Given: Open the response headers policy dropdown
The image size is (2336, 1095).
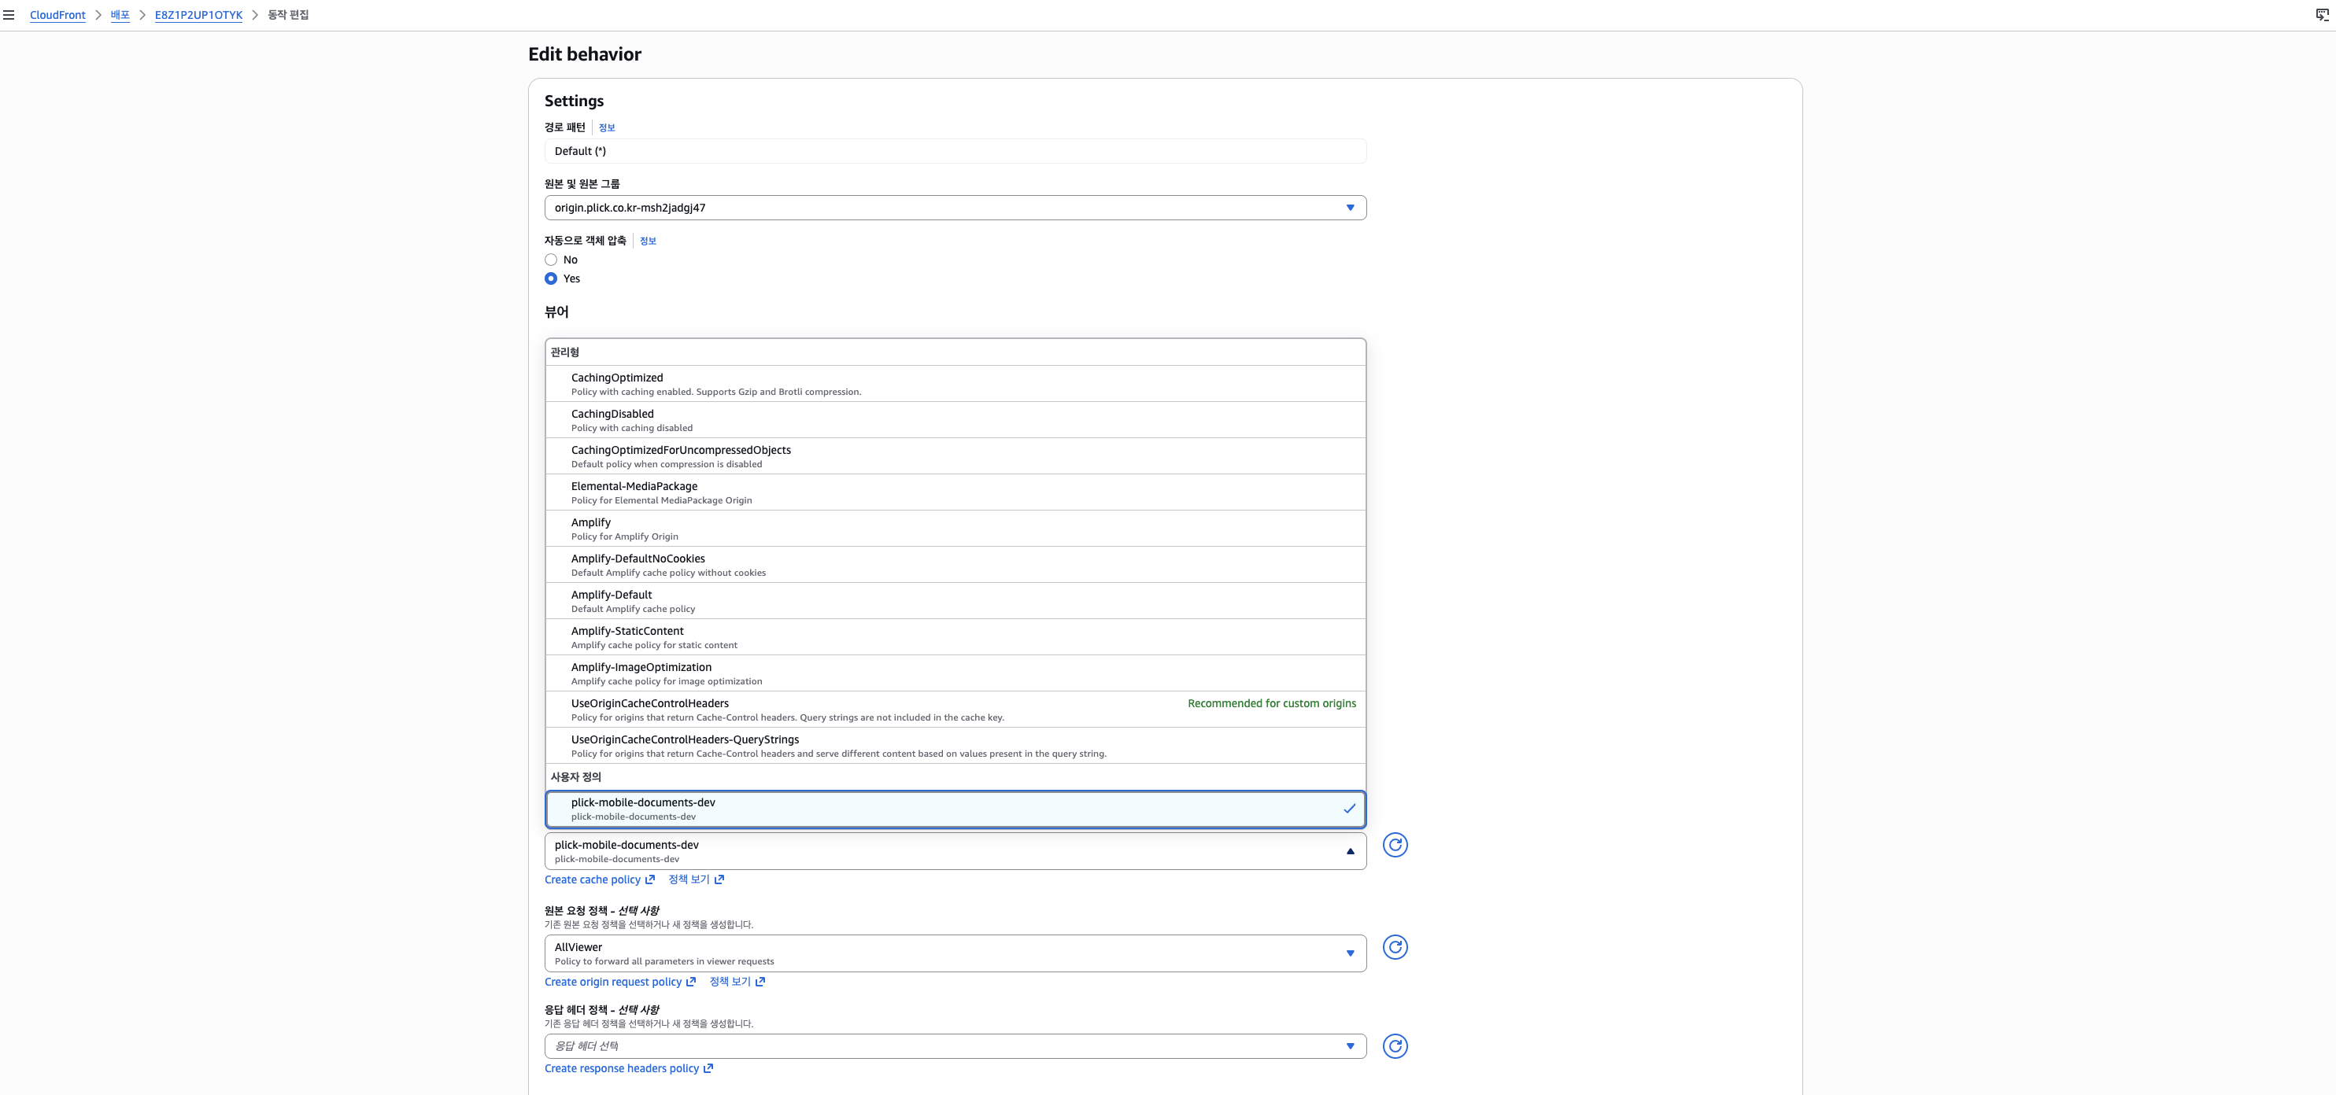Looking at the screenshot, I should coord(955,1046).
